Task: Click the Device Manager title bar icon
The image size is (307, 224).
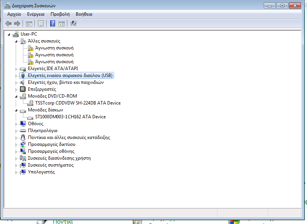Action: tap(7, 5)
